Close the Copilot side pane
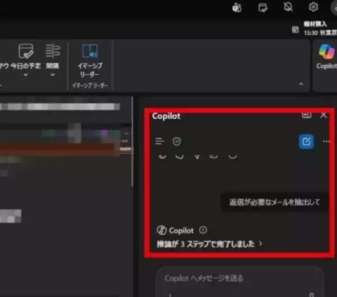 click(x=324, y=115)
